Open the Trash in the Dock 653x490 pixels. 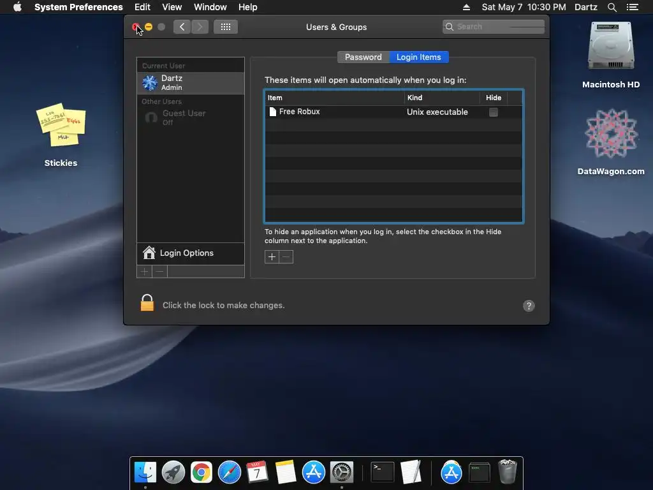point(507,472)
